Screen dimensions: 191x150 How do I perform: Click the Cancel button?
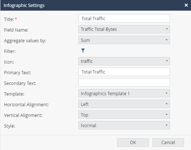[x=168, y=142]
